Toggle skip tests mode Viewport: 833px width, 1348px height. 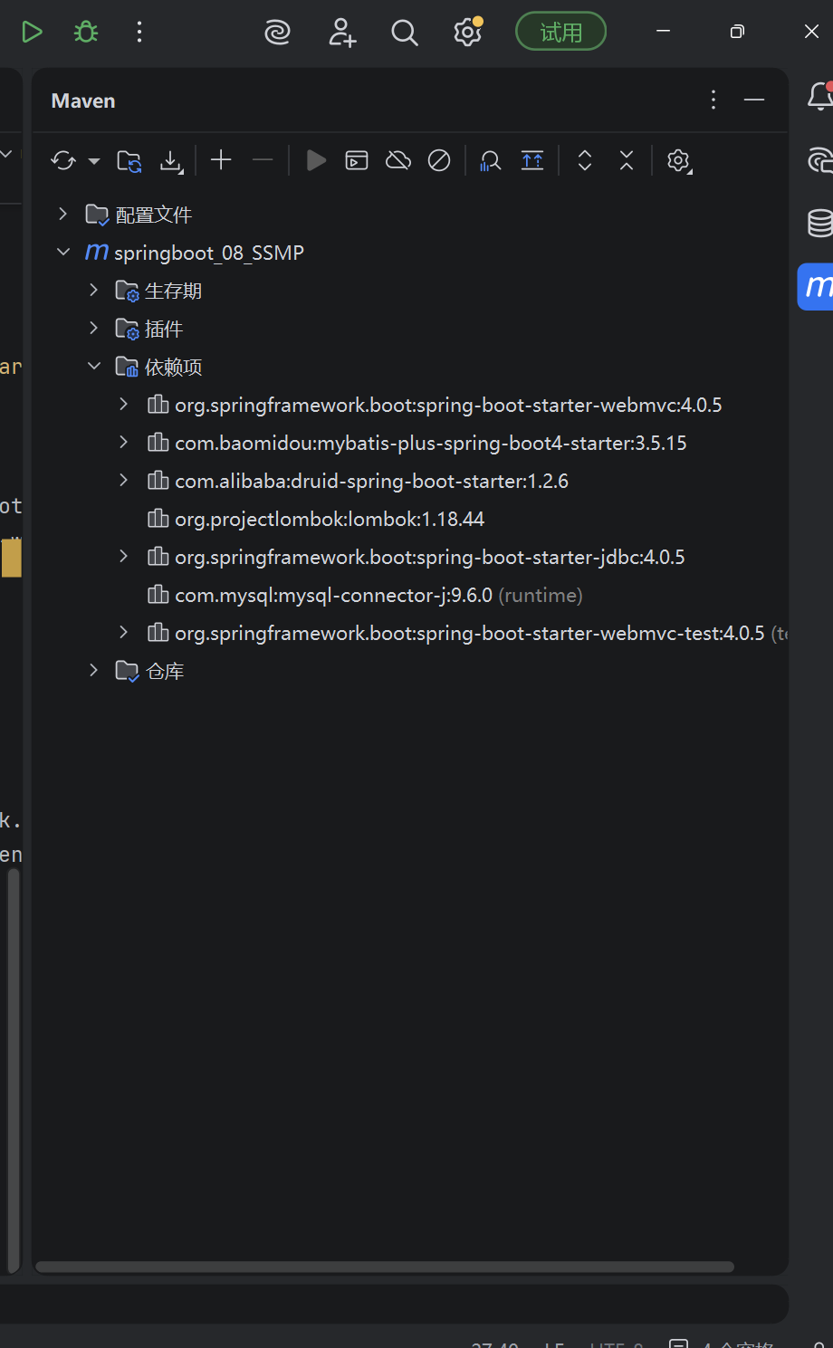pyautogui.click(x=439, y=160)
